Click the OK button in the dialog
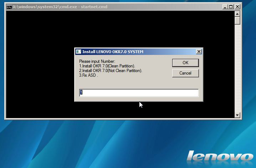The image size is (256, 168). click(185, 63)
